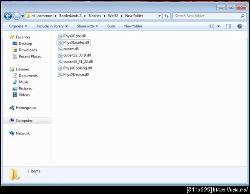Image resolution: width=250 pixels, height=194 pixels.
Task: Change your view using the views icon
Action: pyautogui.click(x=212, y=26)
